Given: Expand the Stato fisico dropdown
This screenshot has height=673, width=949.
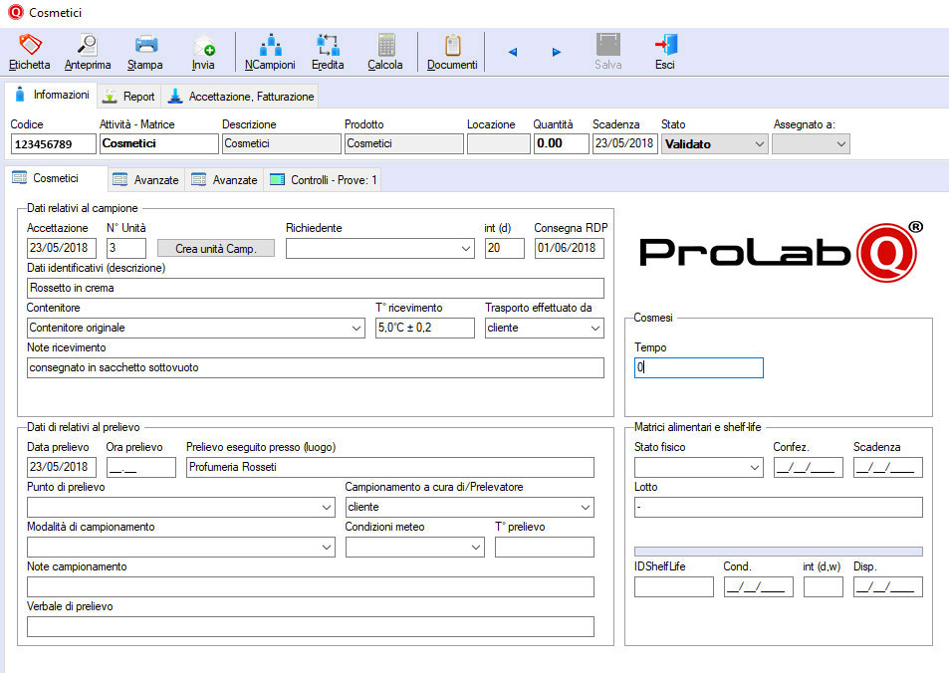Looking at the screenshot, I should click(753, 467).
